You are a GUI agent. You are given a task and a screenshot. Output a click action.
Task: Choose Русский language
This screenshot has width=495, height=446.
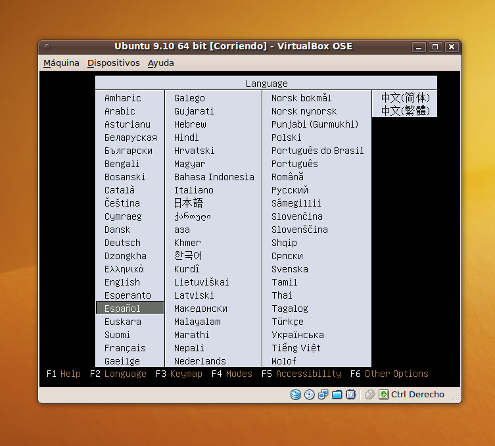[x=290, y=190]
